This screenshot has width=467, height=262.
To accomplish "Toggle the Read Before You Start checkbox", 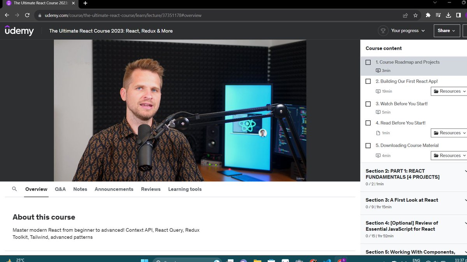I will pyautogui.click(x=368, y=123).
